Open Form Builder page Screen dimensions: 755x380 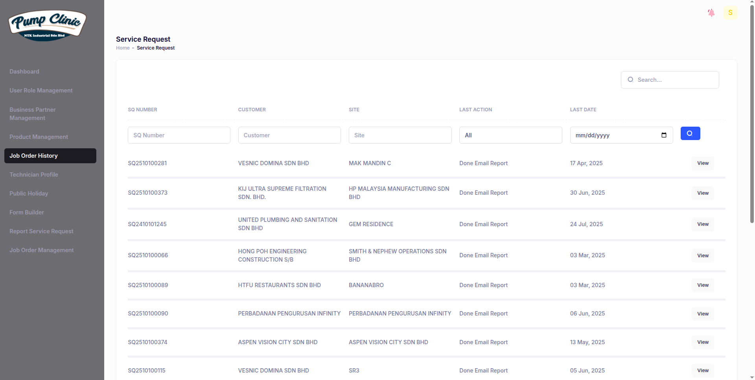click(x=27, y=212)
